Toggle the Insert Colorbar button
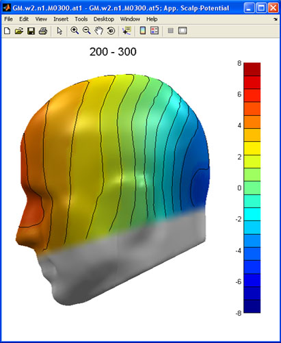This screenshot has height=343, width=281. click(x=143, y=31)
